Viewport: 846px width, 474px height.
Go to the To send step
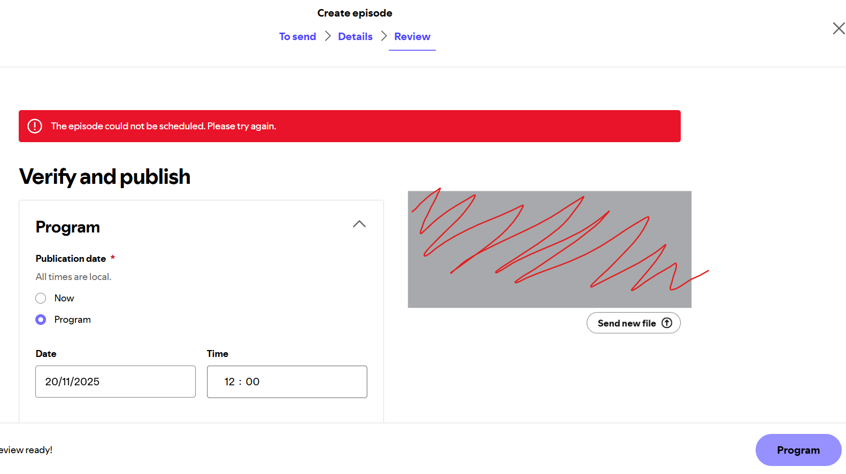coord(297,36)
